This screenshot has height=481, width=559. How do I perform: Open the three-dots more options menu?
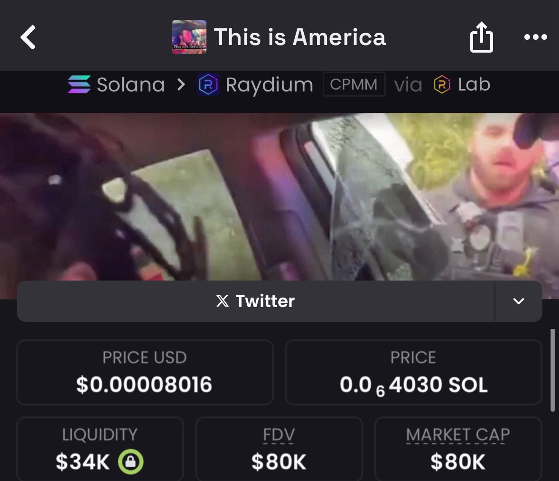[535, 37]
